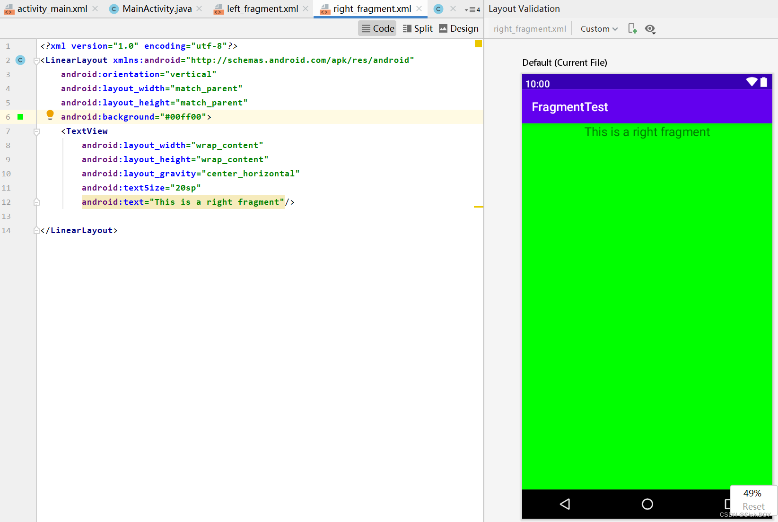Keep Code editor mode active
Image resolution: width=778 pixels, height=522 pixels.
[x=377, y=28]
